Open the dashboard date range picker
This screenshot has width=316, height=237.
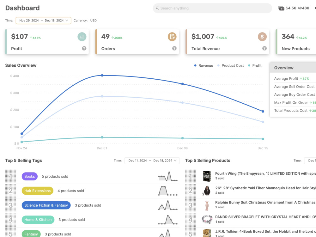[x=43, y=21]
